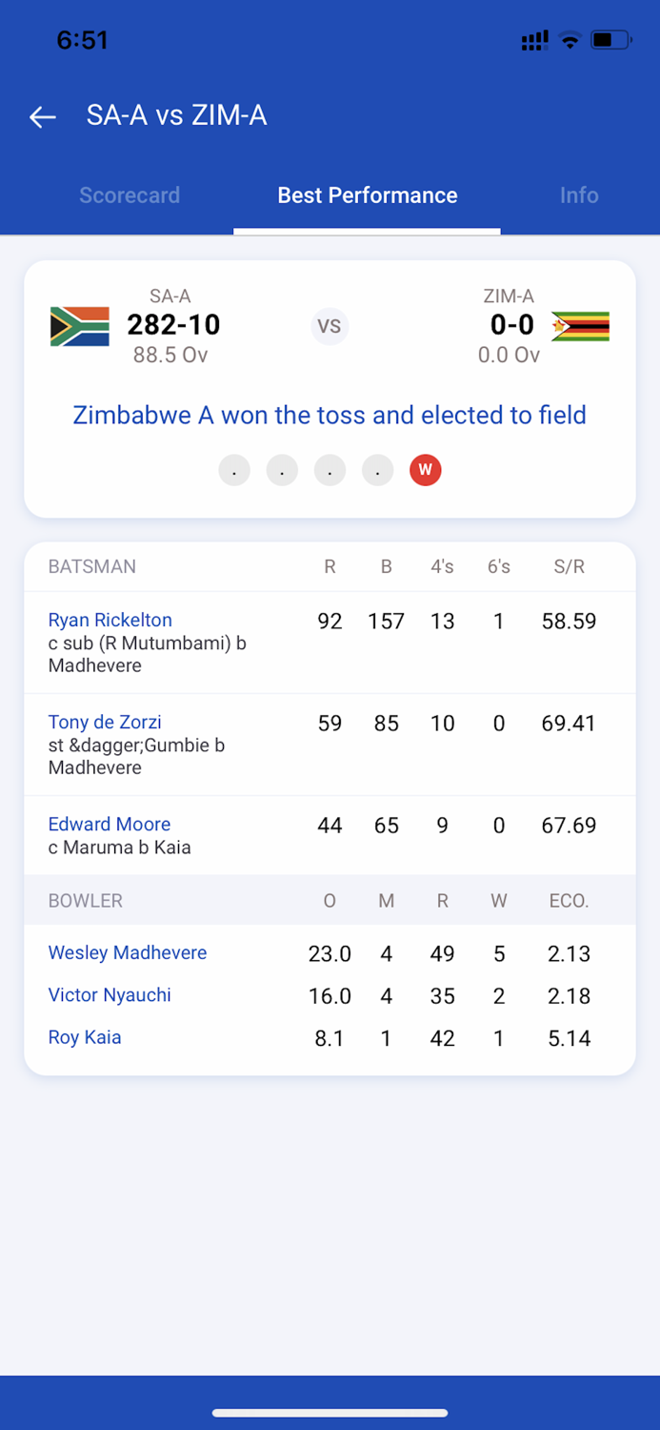660x1430 pixels.
Task: Select Tony de Zorzi's name
Action: click(x=104, y=722)
